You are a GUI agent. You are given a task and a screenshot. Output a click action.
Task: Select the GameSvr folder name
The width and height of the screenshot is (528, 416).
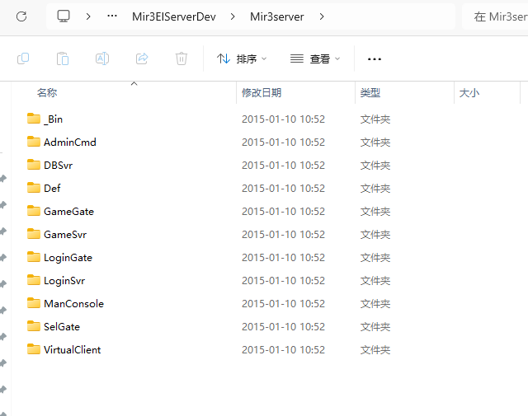pos(65,235)
